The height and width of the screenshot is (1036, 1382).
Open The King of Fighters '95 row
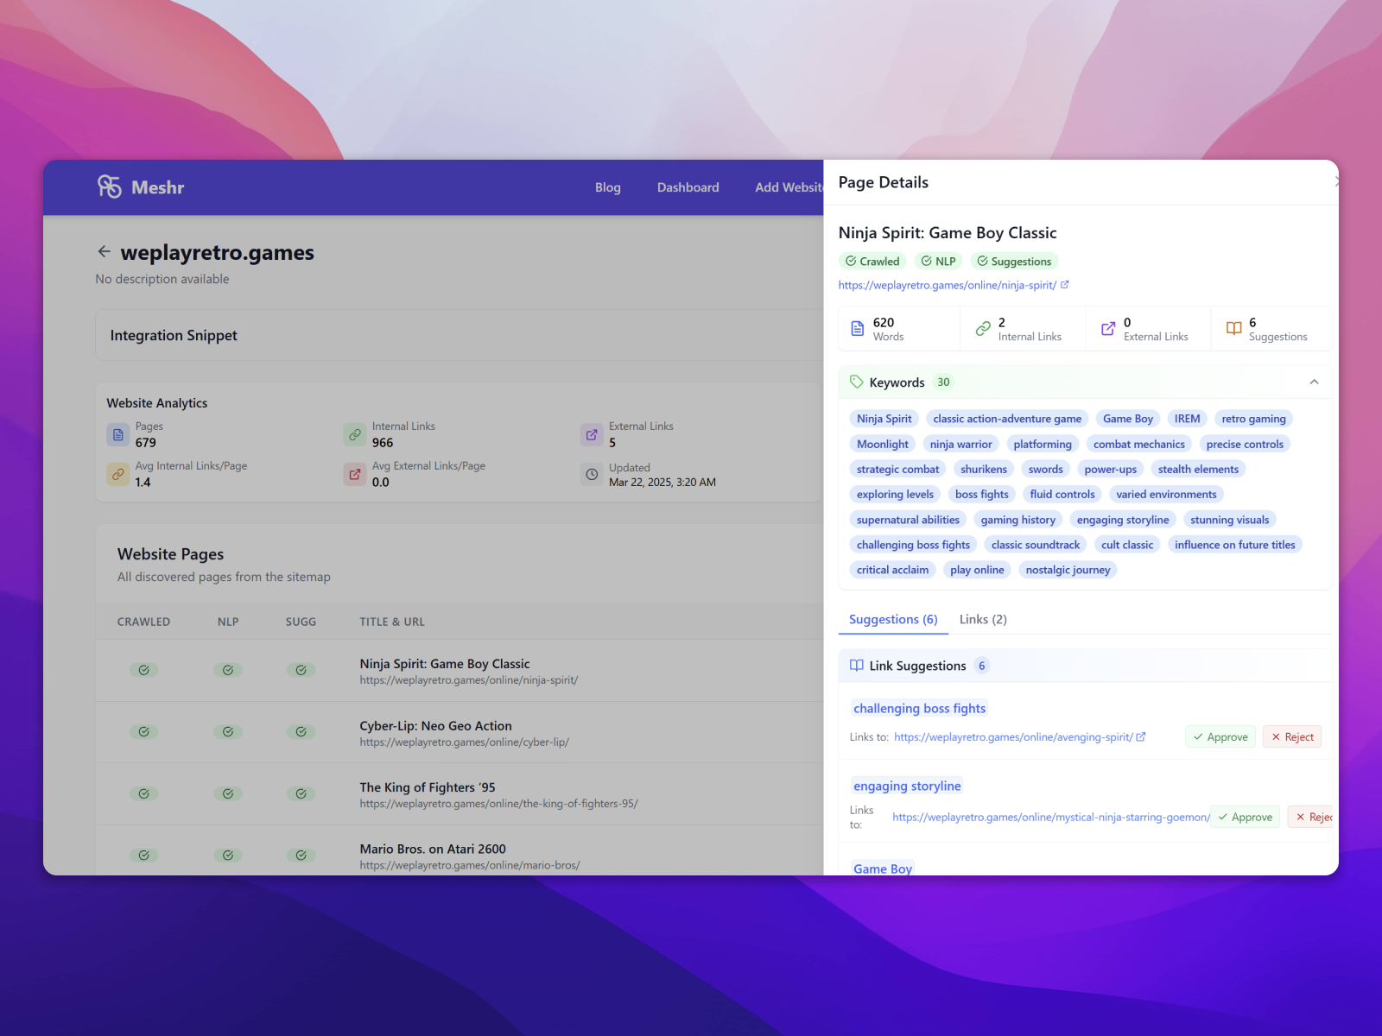coord(459,793)
